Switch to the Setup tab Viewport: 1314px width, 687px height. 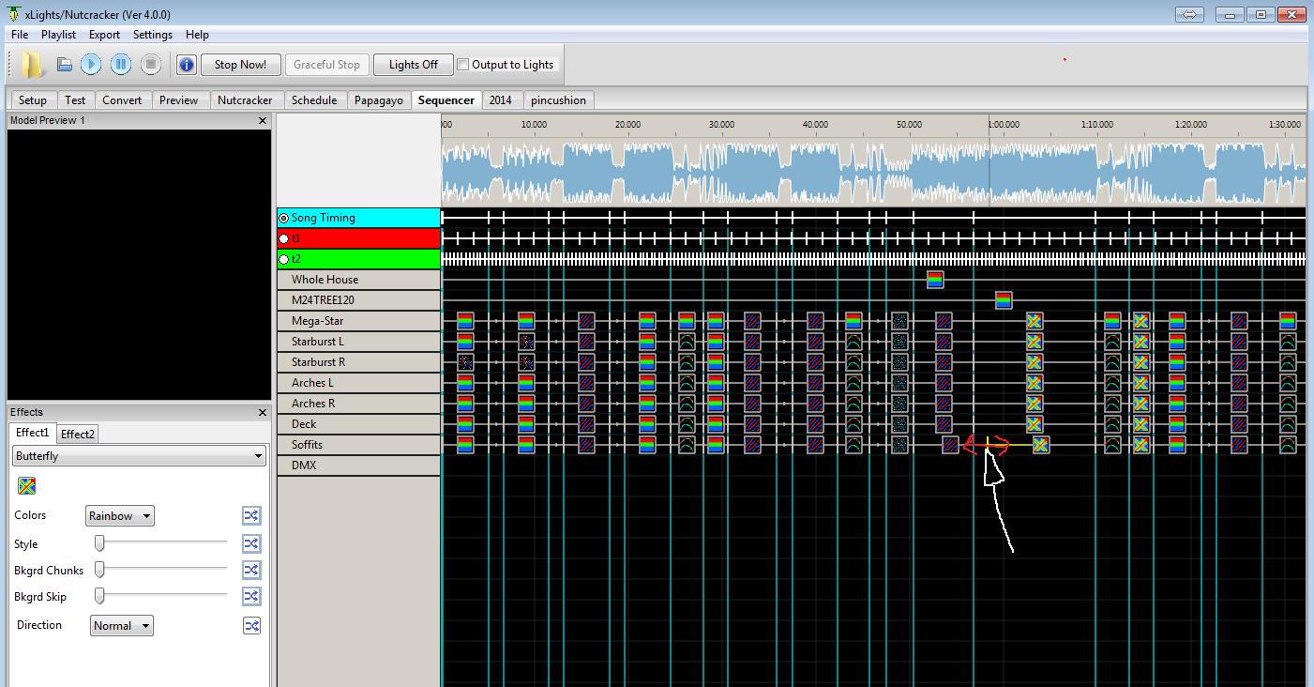pos(33,100)
